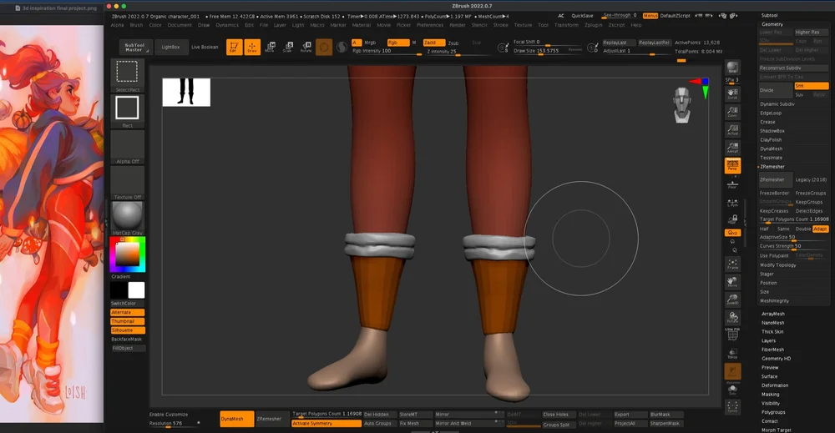Expand the Deformation palette section

[x=775, y=385]
